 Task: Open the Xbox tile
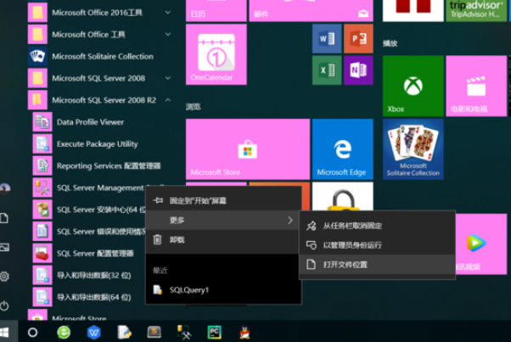pos(413,86)
